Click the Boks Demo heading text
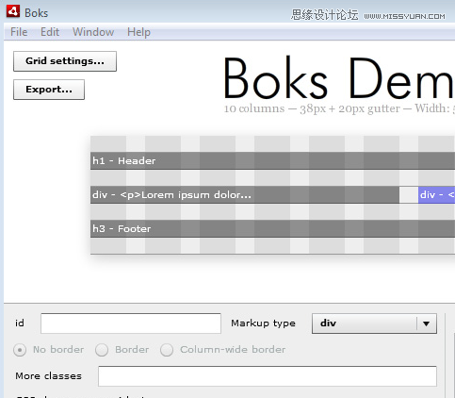455x398 pixels. coord(339,78)
